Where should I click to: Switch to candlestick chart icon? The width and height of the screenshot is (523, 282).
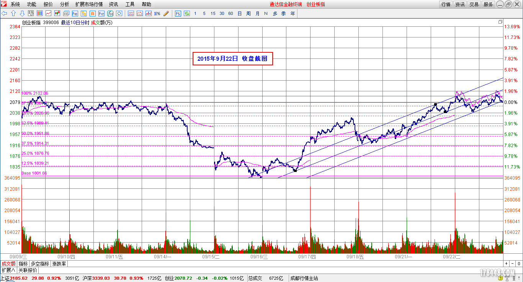(57, 13)
